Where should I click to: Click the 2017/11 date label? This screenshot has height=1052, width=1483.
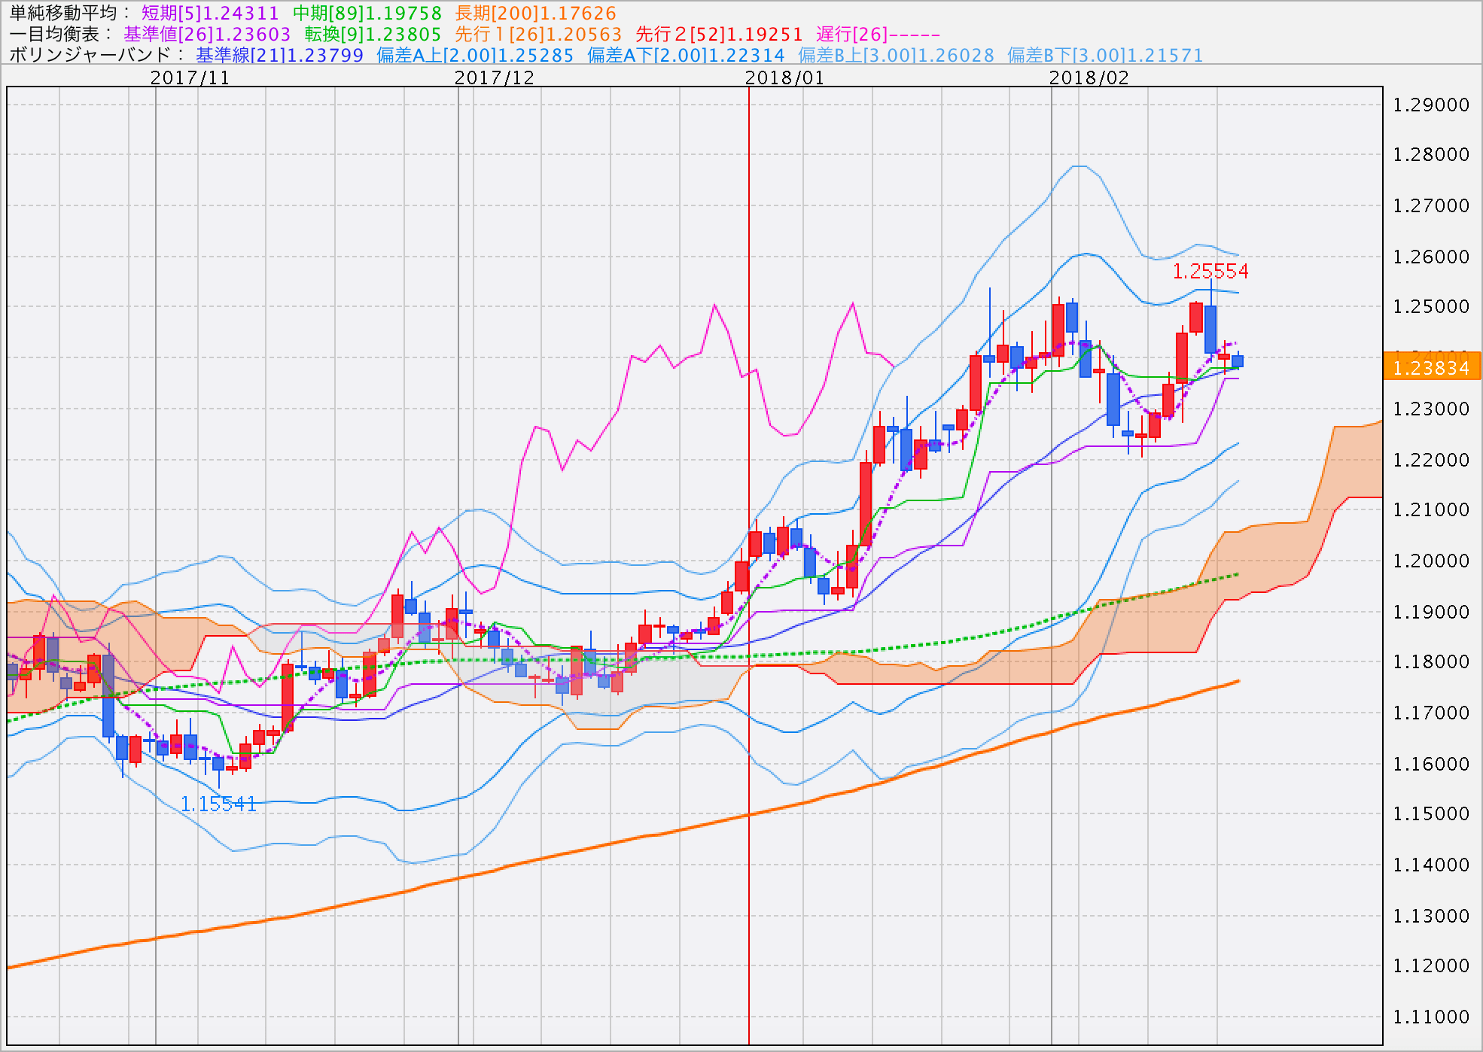[x=190, y=78]
